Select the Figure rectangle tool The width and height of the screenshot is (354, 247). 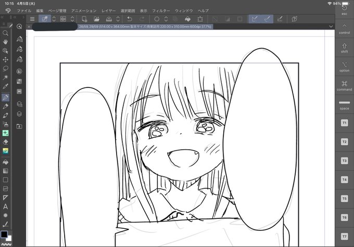click(x=5, y=180)
